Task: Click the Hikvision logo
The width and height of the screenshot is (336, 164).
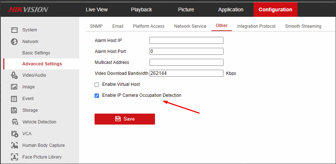Action: (28, 9)
